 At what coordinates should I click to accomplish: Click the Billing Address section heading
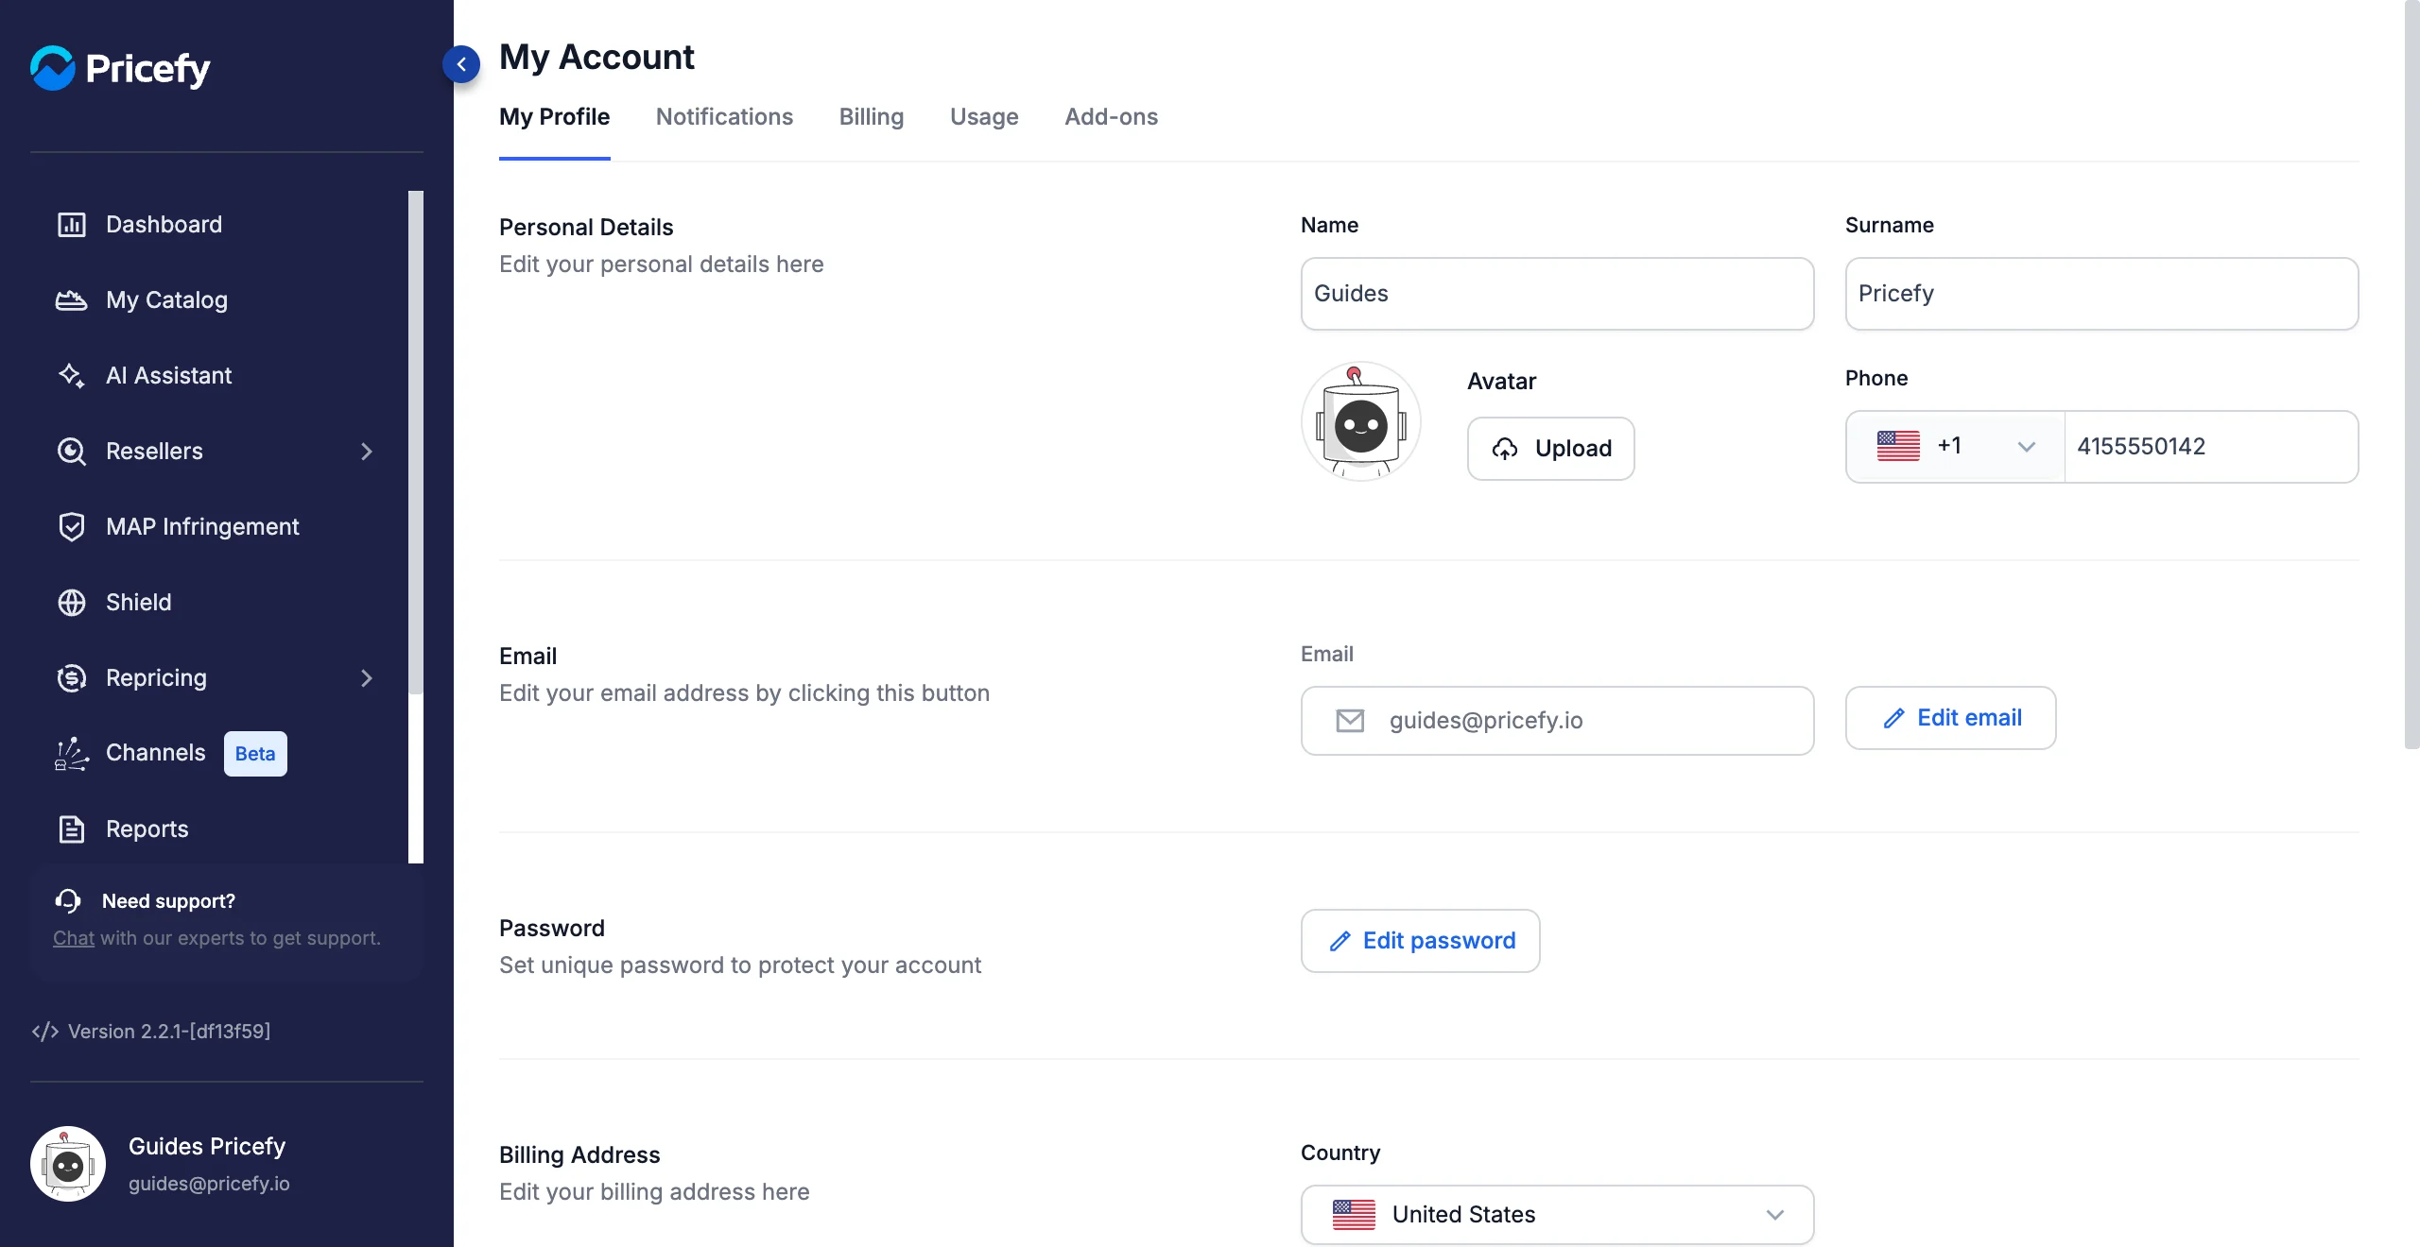point(579,1155)
